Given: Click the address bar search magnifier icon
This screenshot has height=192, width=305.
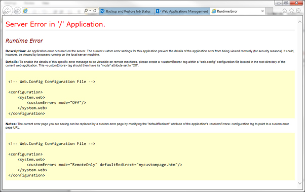Looking at the screenshot, I should 86,11.
